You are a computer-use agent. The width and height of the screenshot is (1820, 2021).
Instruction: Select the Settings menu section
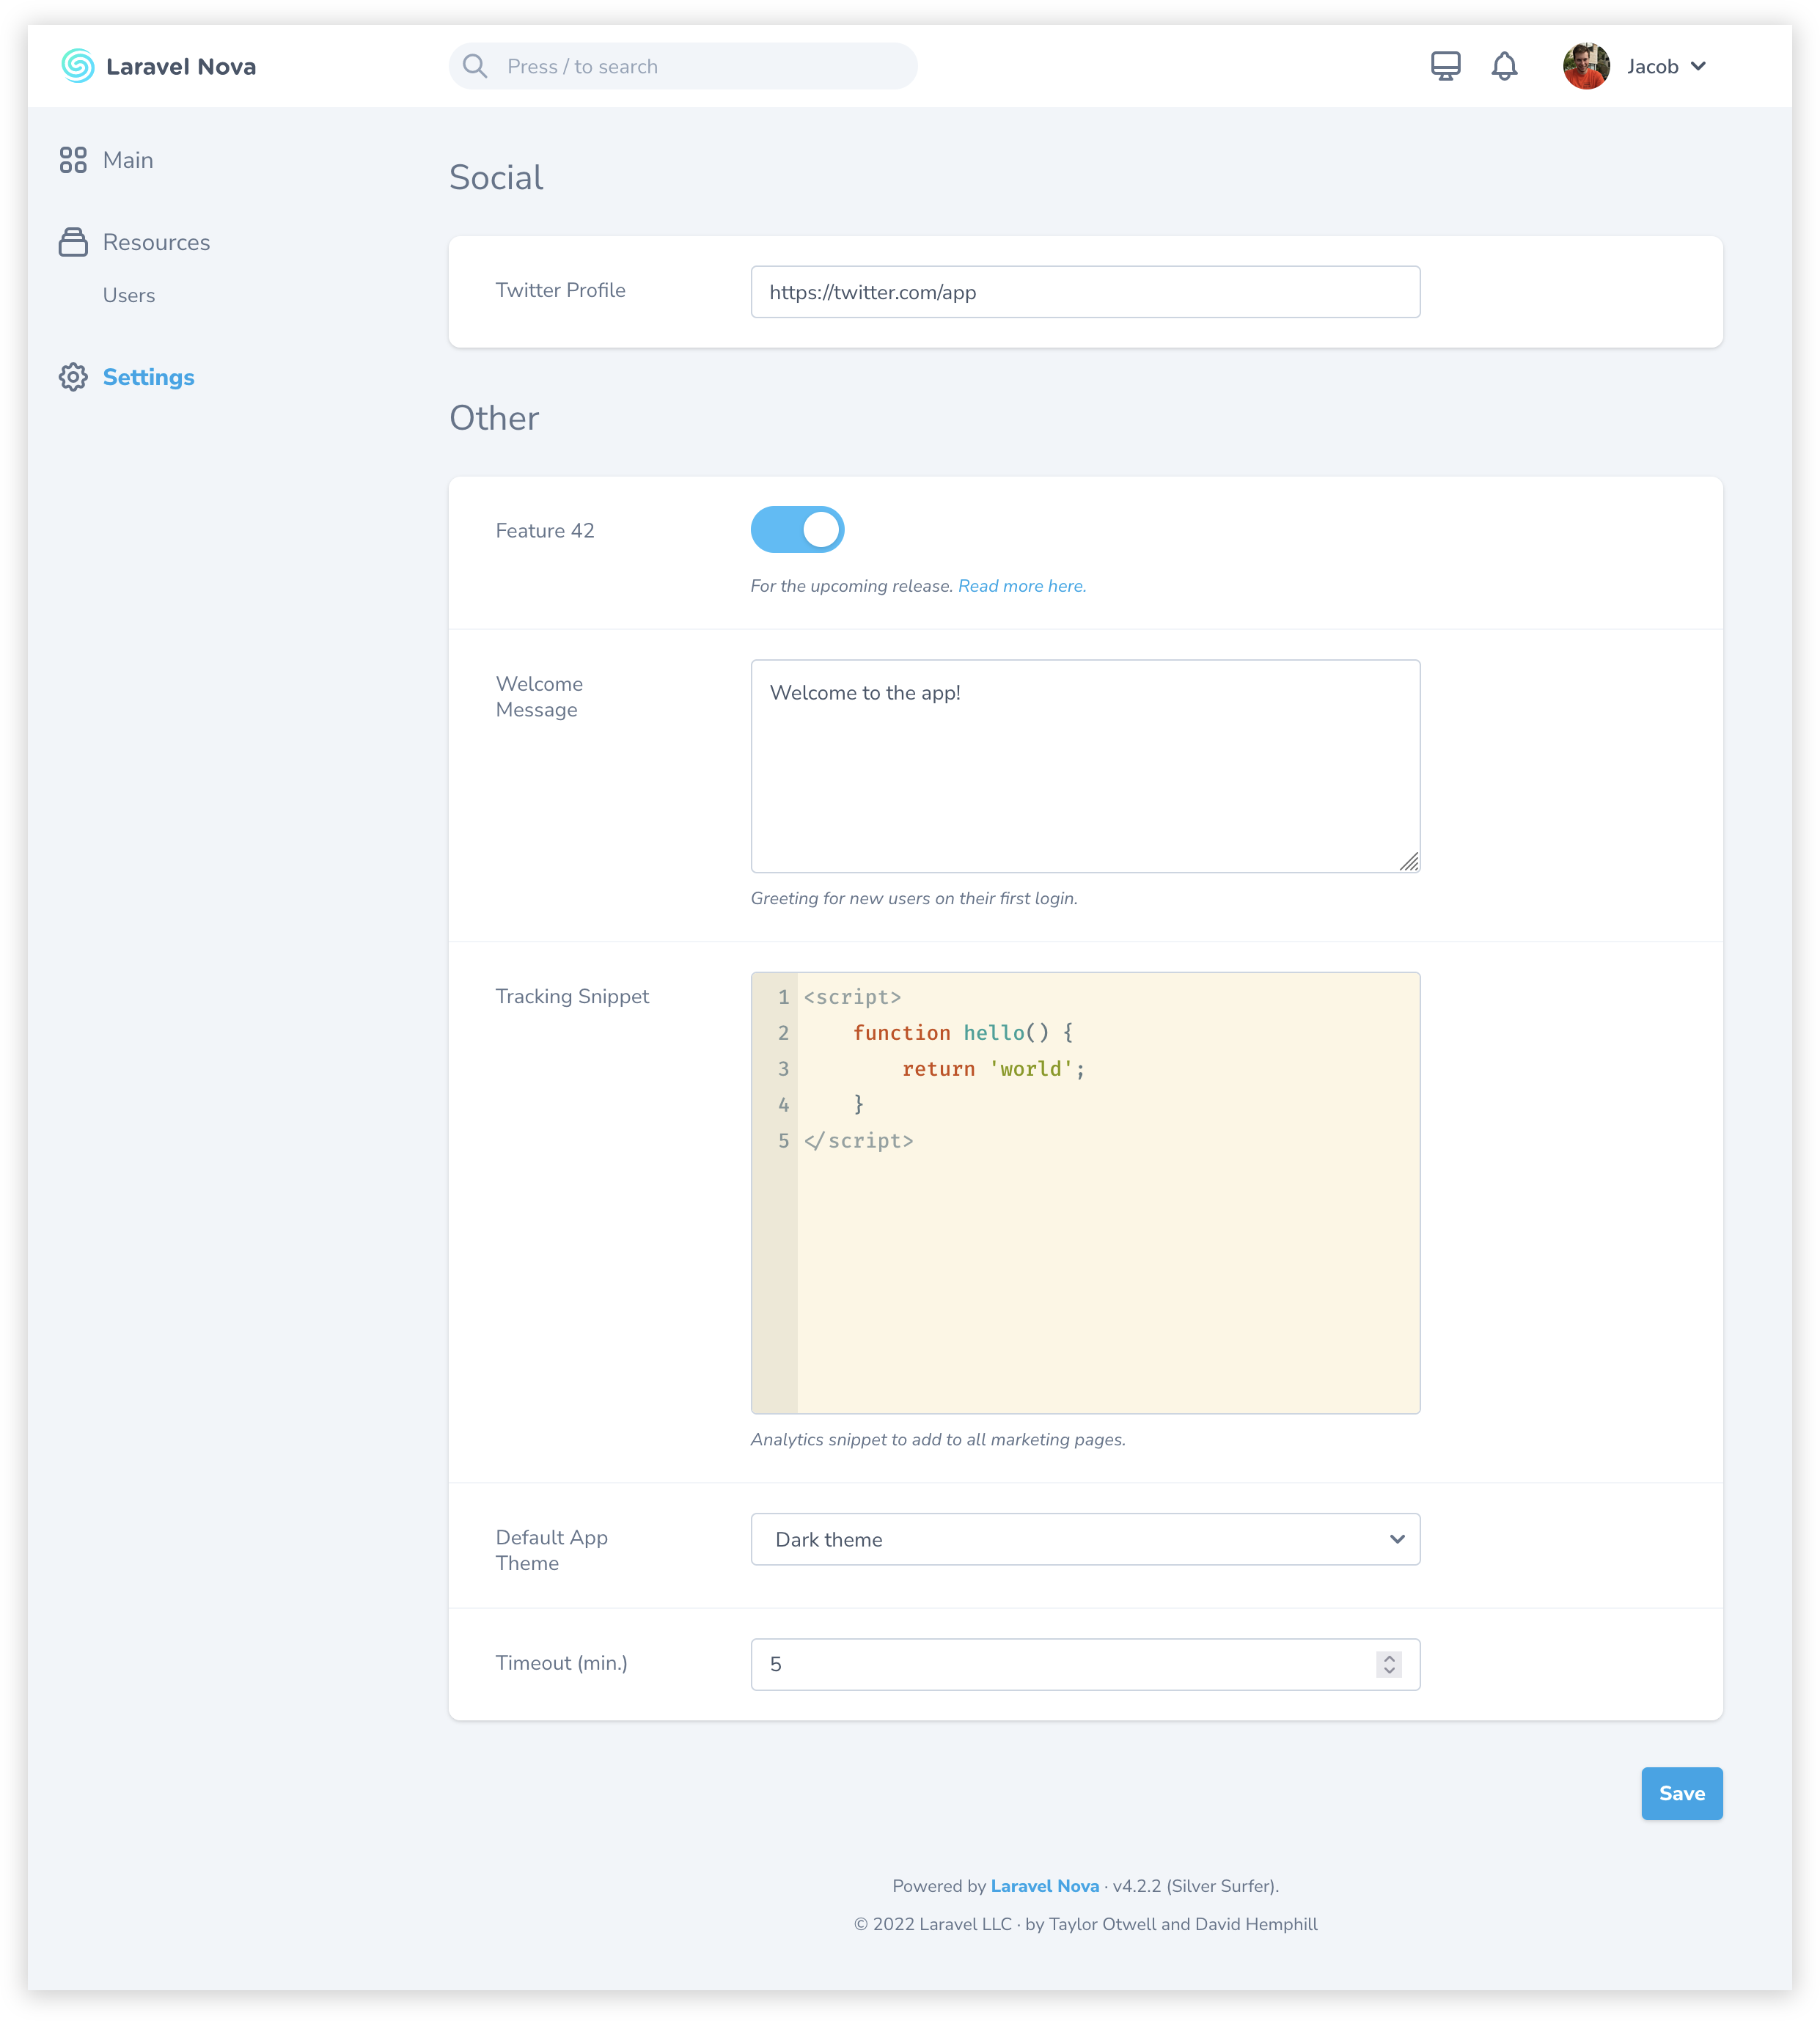[x=147, y=376]
